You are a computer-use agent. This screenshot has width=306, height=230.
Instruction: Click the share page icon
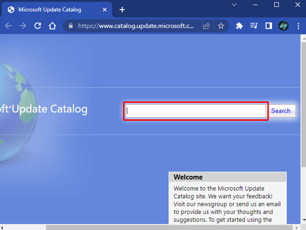point(206,26)
